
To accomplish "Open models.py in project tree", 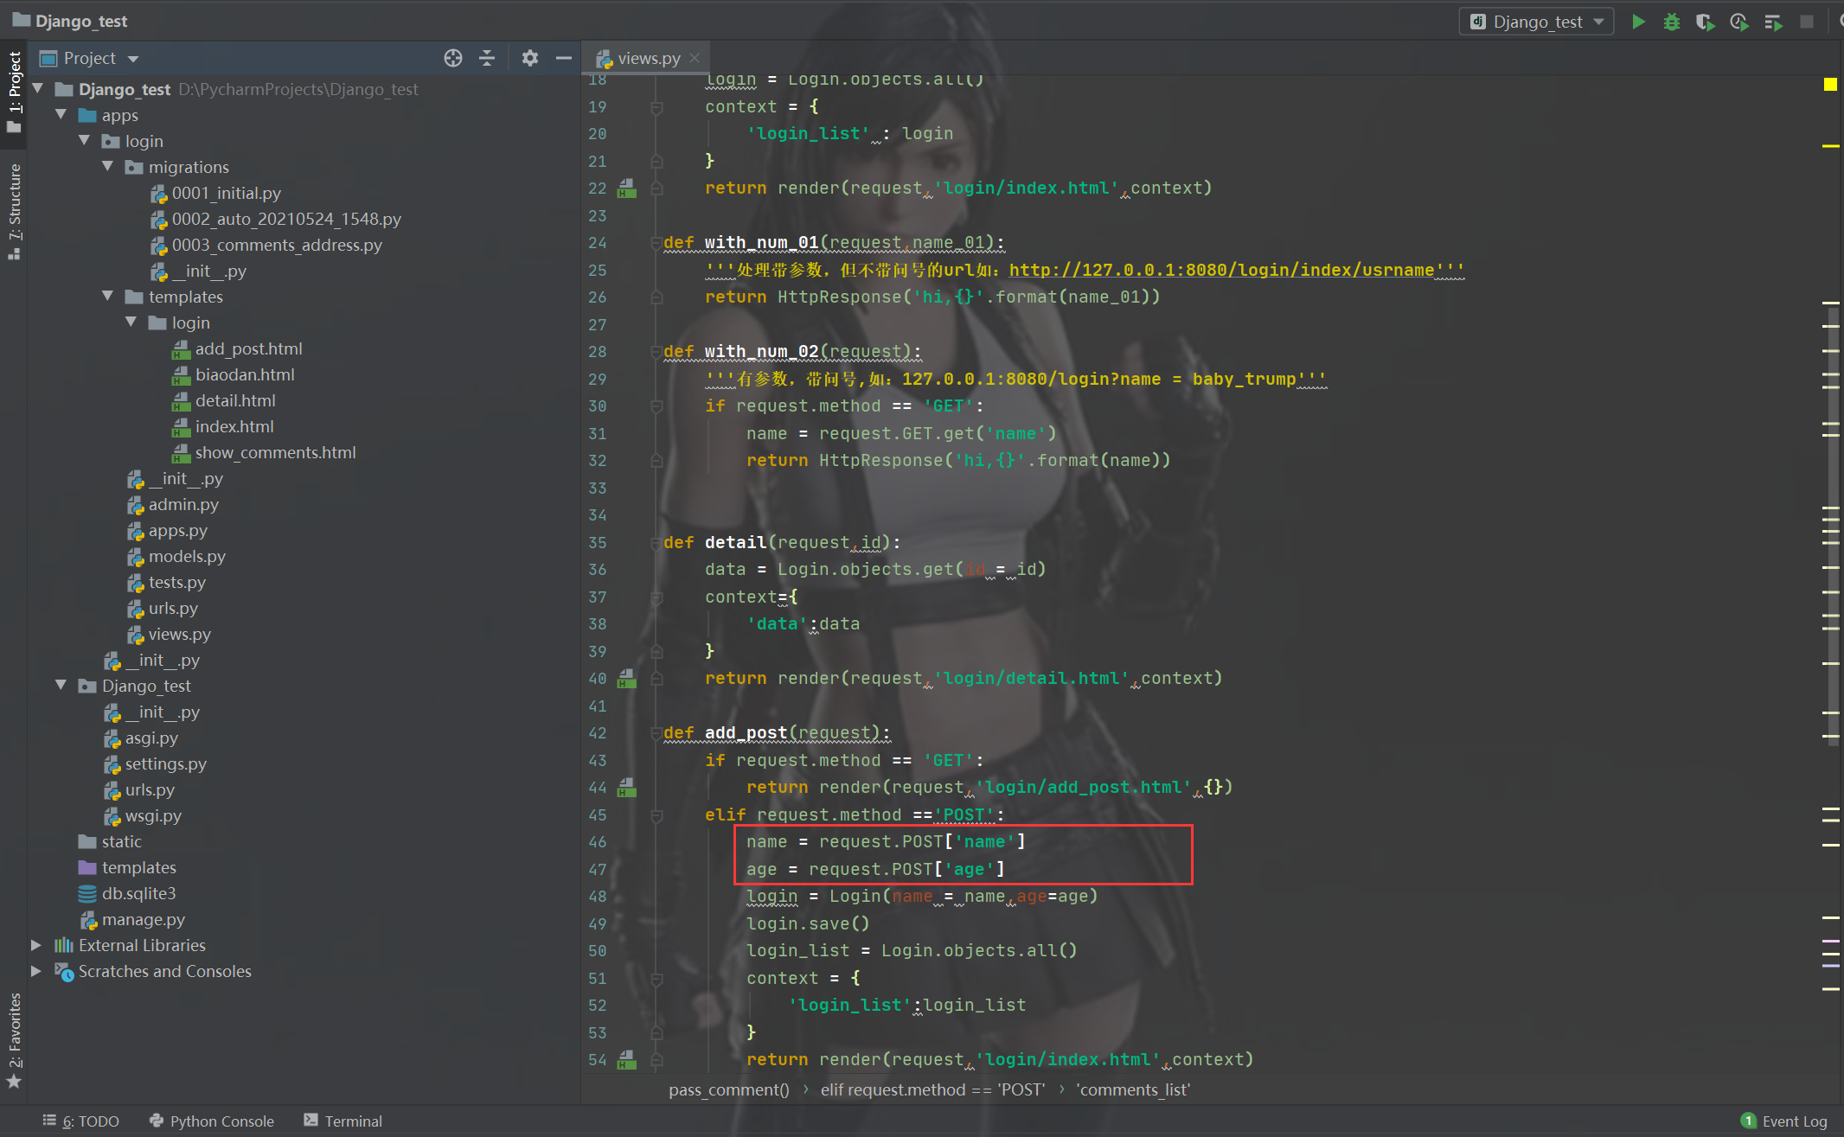I will [x=187, y=556].
